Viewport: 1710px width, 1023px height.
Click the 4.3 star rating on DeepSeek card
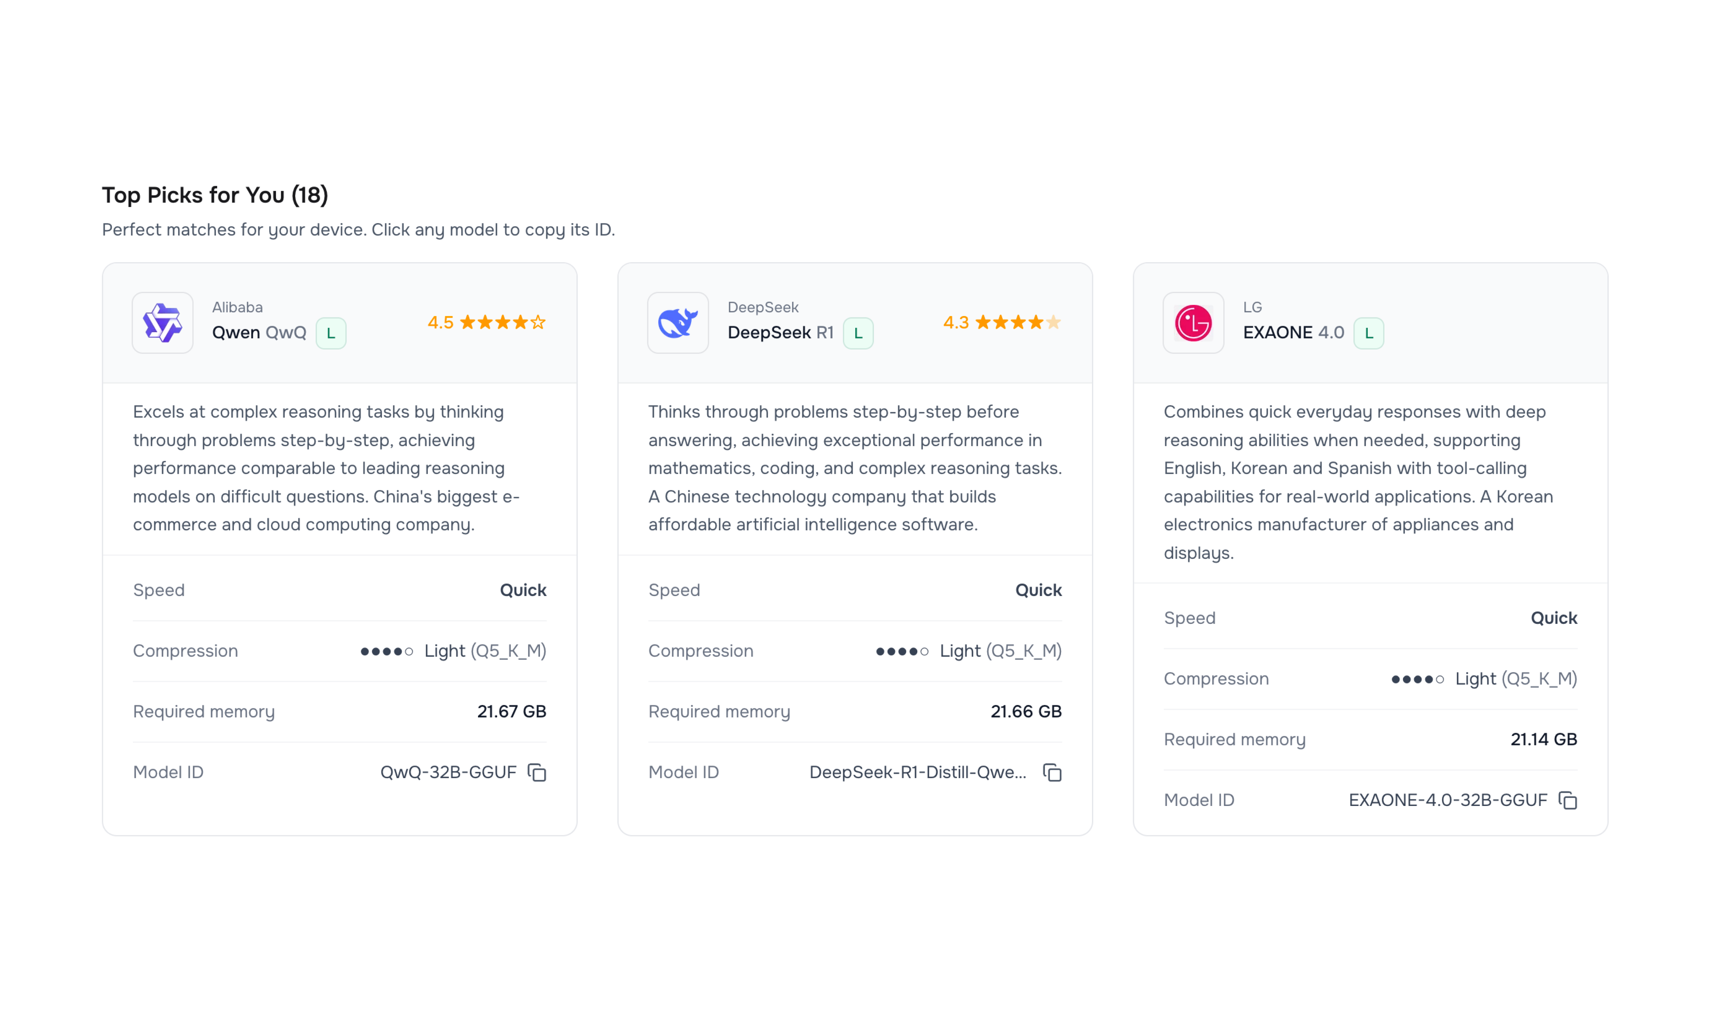[x=1002, y=322]
